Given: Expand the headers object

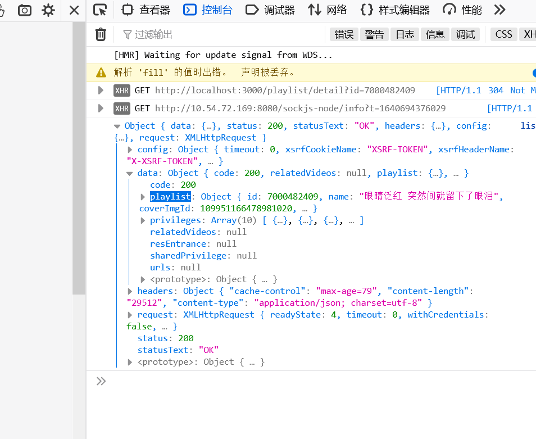Looking at the screenshot, I should pos(130,291).
